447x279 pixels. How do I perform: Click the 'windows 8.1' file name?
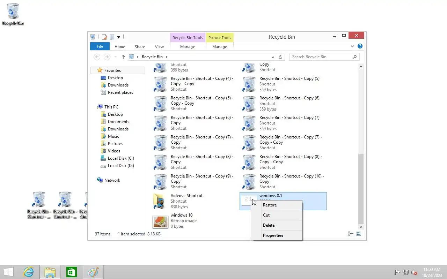click(271, 196)
